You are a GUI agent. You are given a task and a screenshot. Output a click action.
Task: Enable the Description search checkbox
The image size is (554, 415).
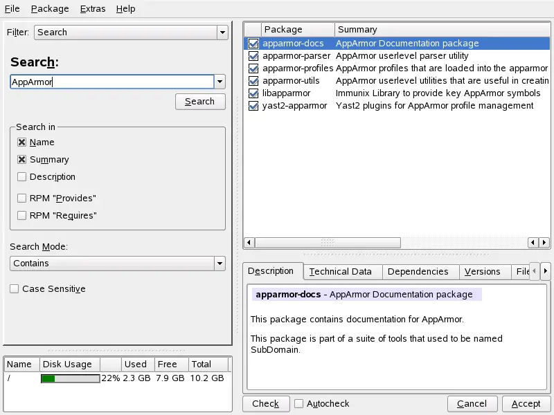pos(22,177)
